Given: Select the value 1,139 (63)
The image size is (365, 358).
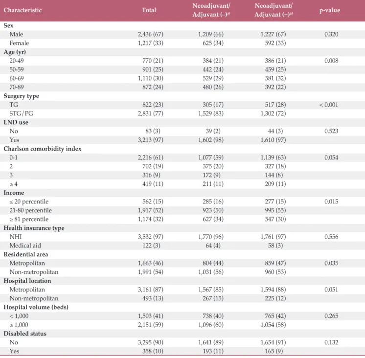Looking at the screenshot, I should pyautogui.click(x=273, y=157).
